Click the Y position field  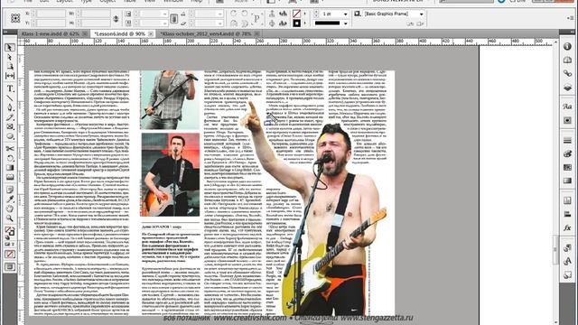(x=51, y=23)
